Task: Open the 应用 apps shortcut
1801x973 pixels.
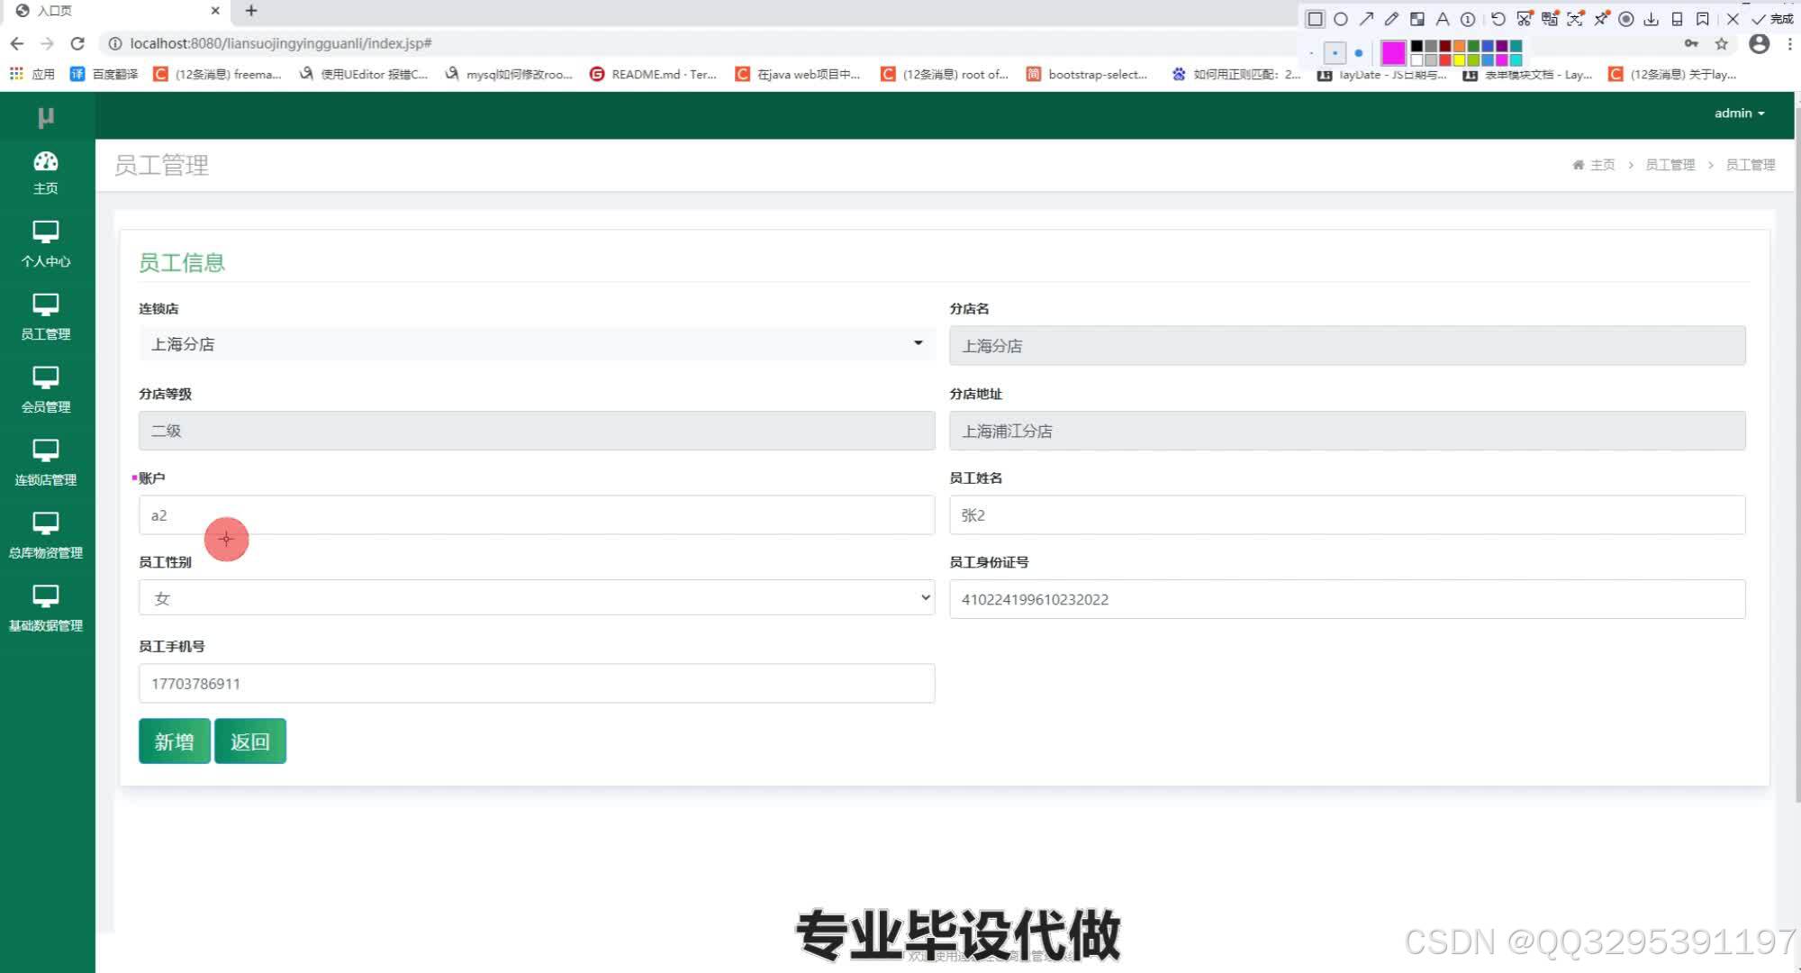Action: click(32, 74)
